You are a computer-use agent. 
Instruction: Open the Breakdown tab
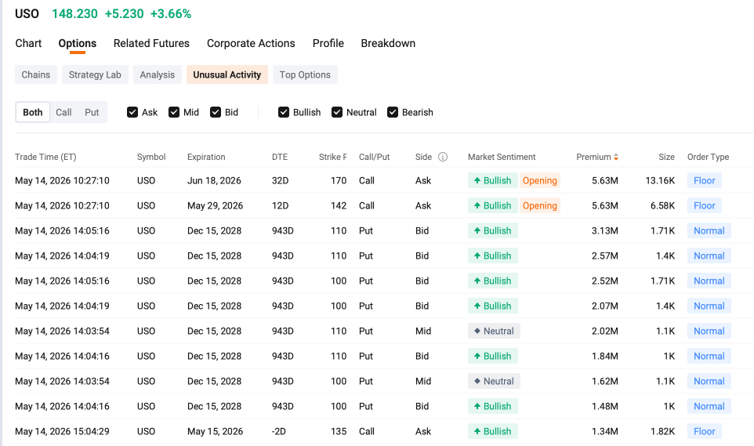(x=388, y=43)
